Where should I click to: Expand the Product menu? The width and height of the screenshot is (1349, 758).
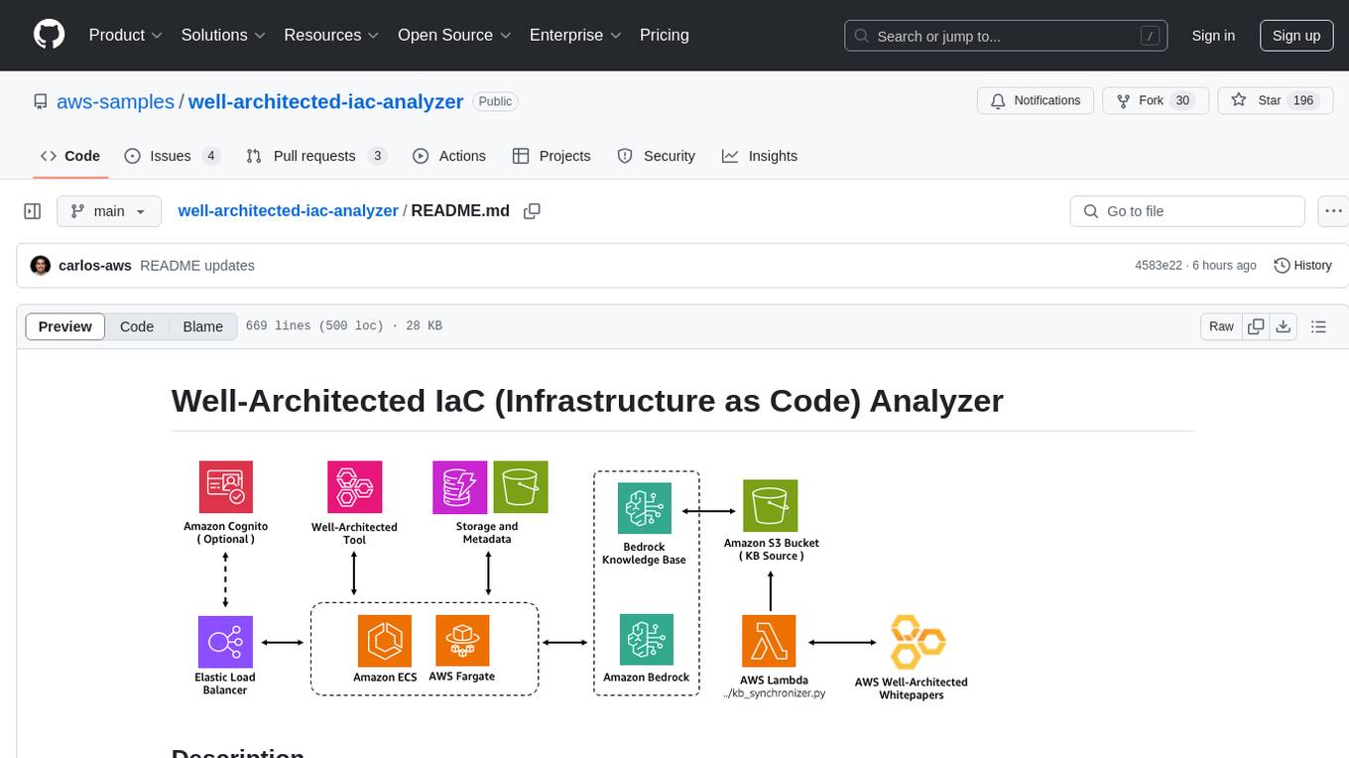pyautogui.click(x=126, y=35)
